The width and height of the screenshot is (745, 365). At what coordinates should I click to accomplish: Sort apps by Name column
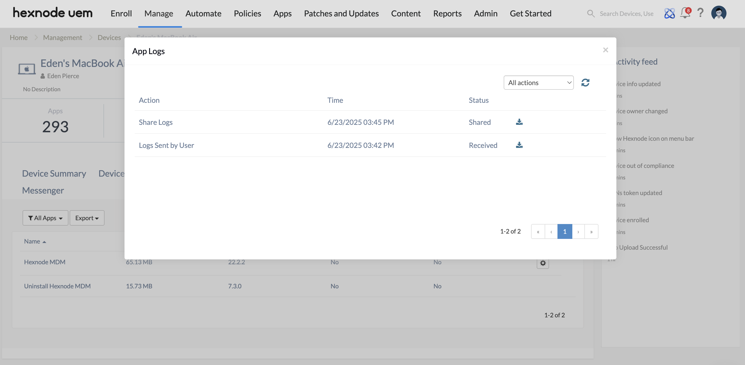(35, 241)
